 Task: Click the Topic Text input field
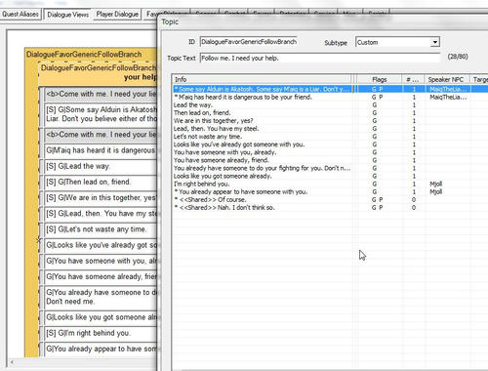[320, 58]
